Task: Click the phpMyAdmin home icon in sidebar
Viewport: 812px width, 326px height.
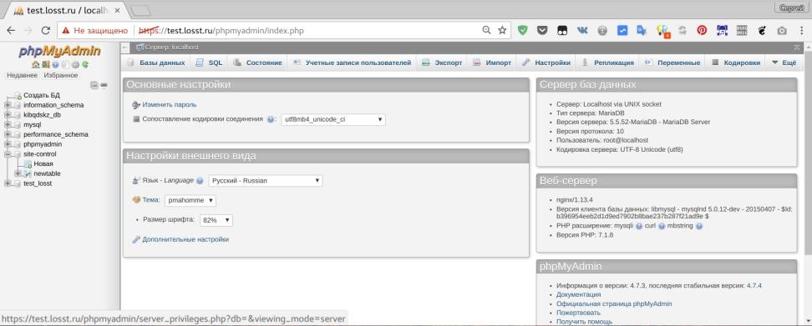Action: pos(35,64)
